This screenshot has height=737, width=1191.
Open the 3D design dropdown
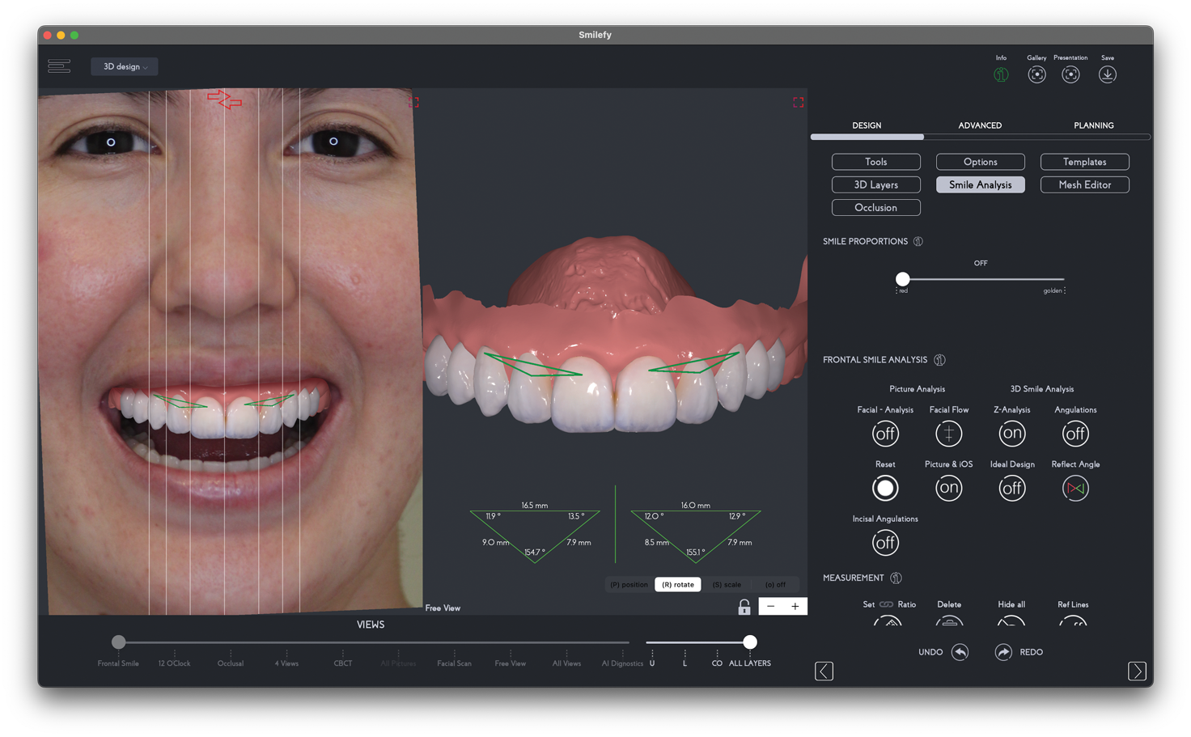124,66
